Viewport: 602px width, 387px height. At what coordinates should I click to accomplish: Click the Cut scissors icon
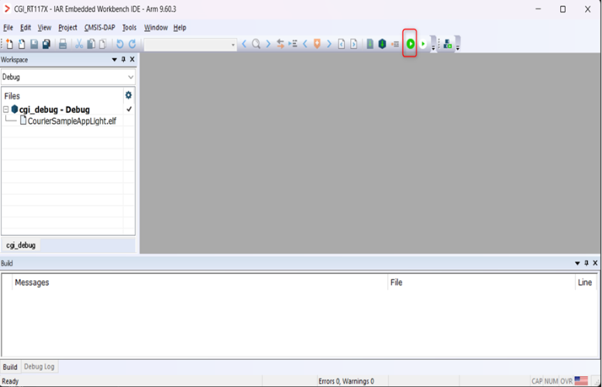click(x=79, y=44)
